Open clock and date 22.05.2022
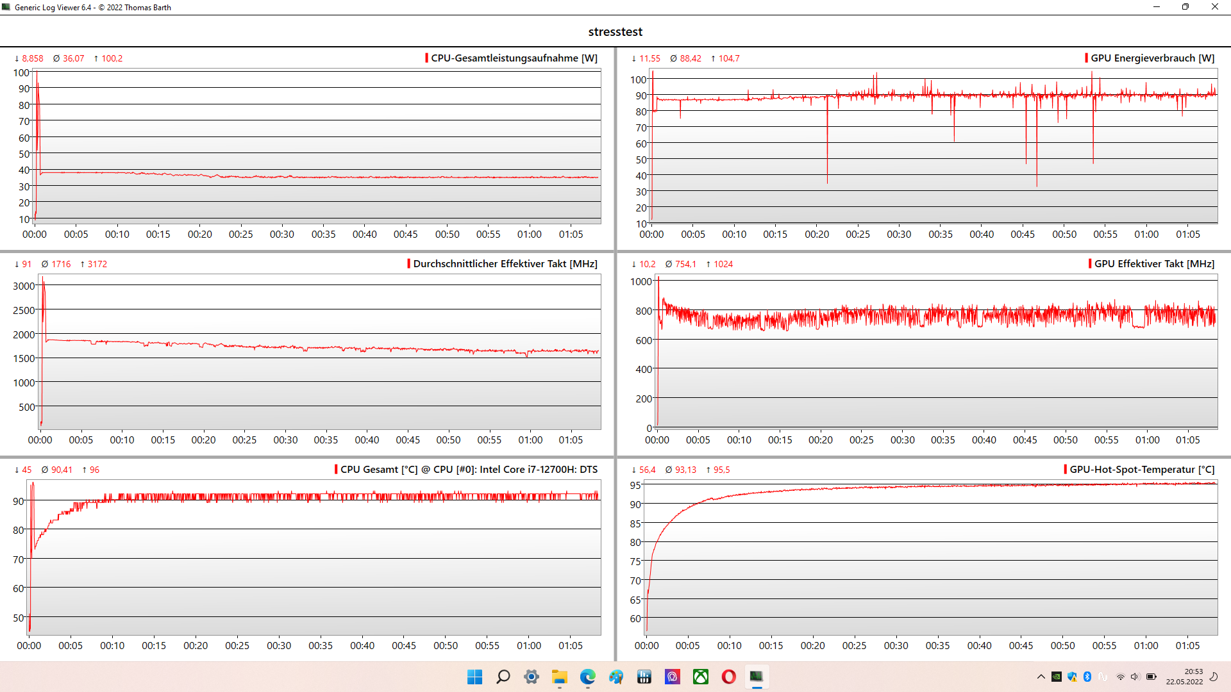 [1184, 677]
